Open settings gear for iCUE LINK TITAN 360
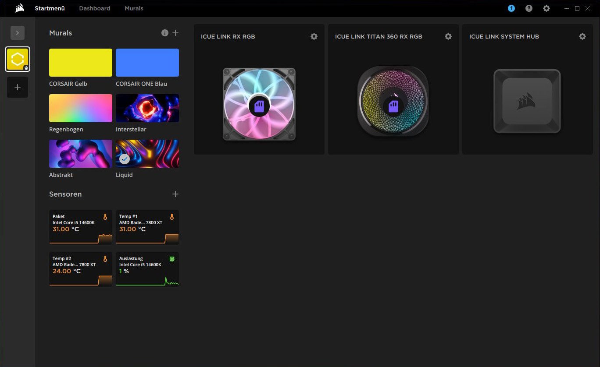The width and height of the screenshot is (600, 367). (448, 37)
